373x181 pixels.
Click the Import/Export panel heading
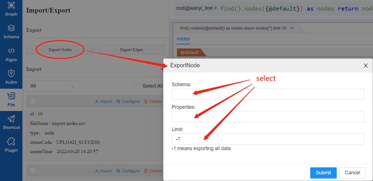pyautogui.click(x=48, y=10)
